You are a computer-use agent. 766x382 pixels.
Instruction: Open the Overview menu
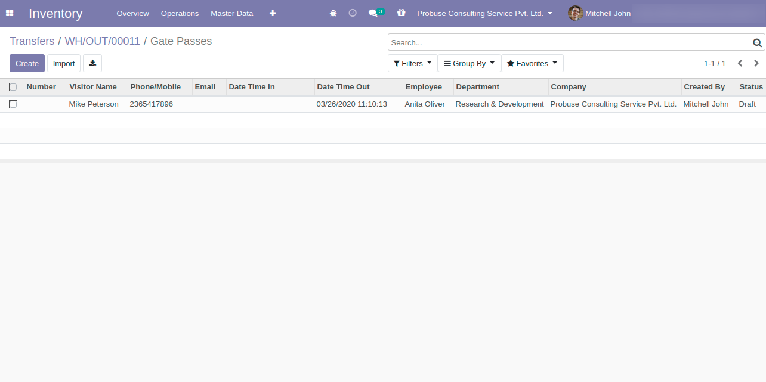[x=133, y=13]
